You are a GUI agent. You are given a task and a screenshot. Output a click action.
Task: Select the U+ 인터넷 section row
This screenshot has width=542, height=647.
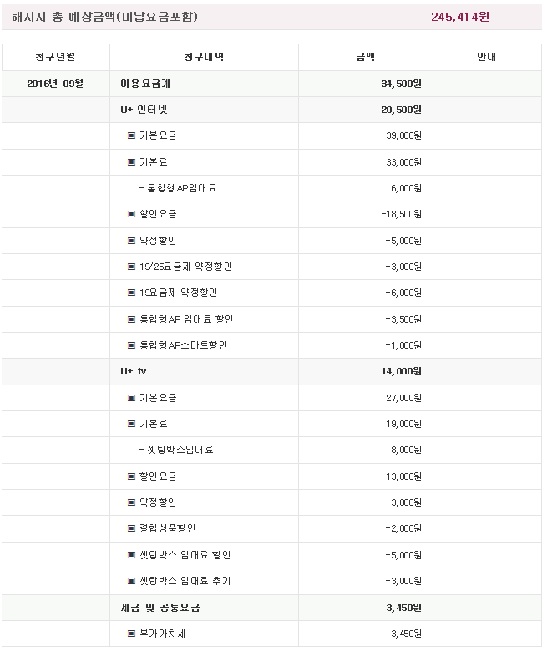[x=144, y=110]
